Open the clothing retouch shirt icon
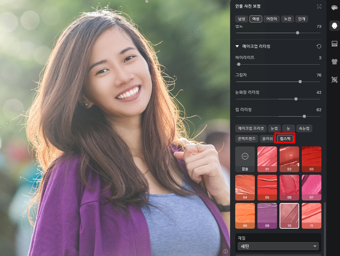340x256 pixels. coord(334,62)
